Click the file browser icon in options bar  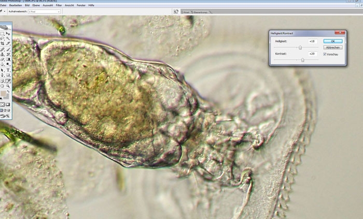tap(176, 11)
